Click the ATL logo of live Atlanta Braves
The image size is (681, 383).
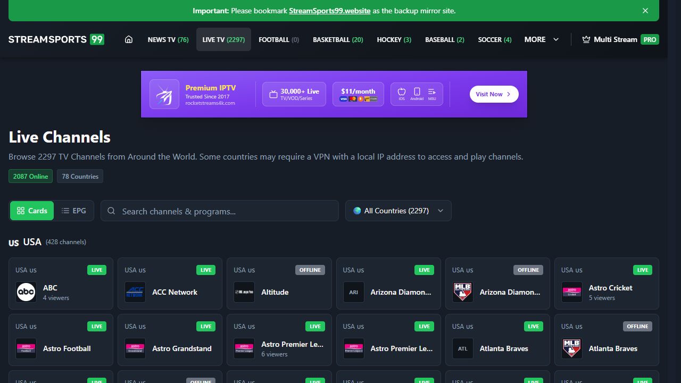[x=463, y=348]
